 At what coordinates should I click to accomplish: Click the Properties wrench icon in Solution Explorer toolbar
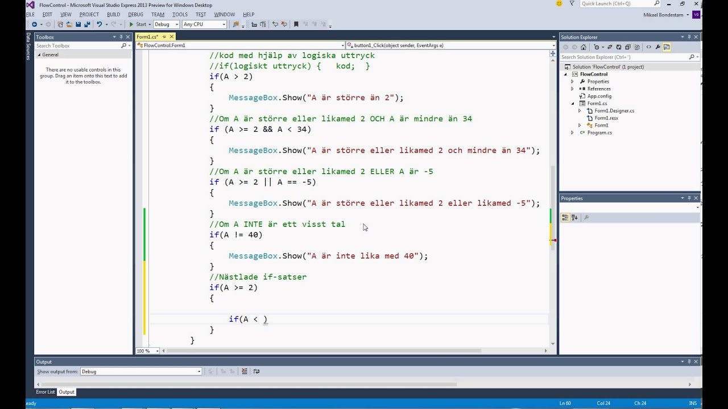click(x=658, y=47)
